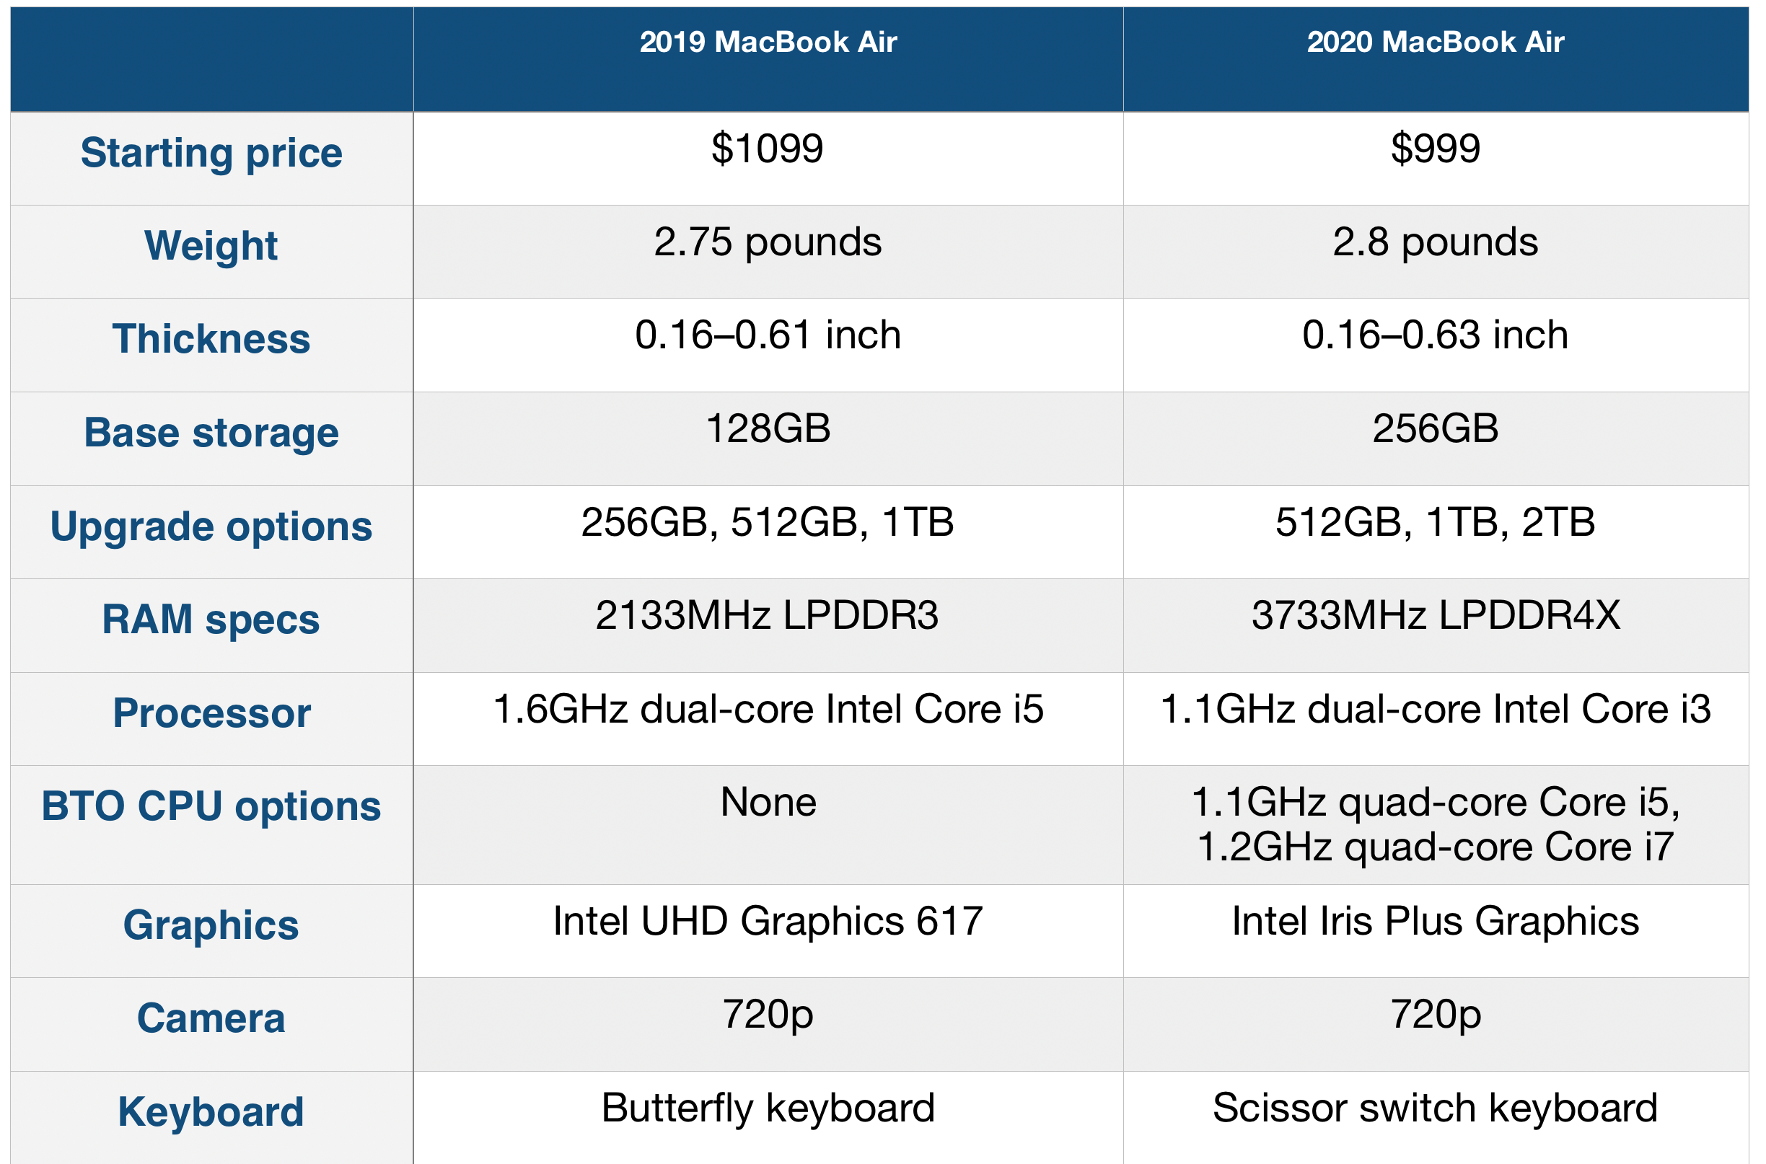
Task: Click the 512GB, 1TB, 2TB cell
Action: (1435, 522)
